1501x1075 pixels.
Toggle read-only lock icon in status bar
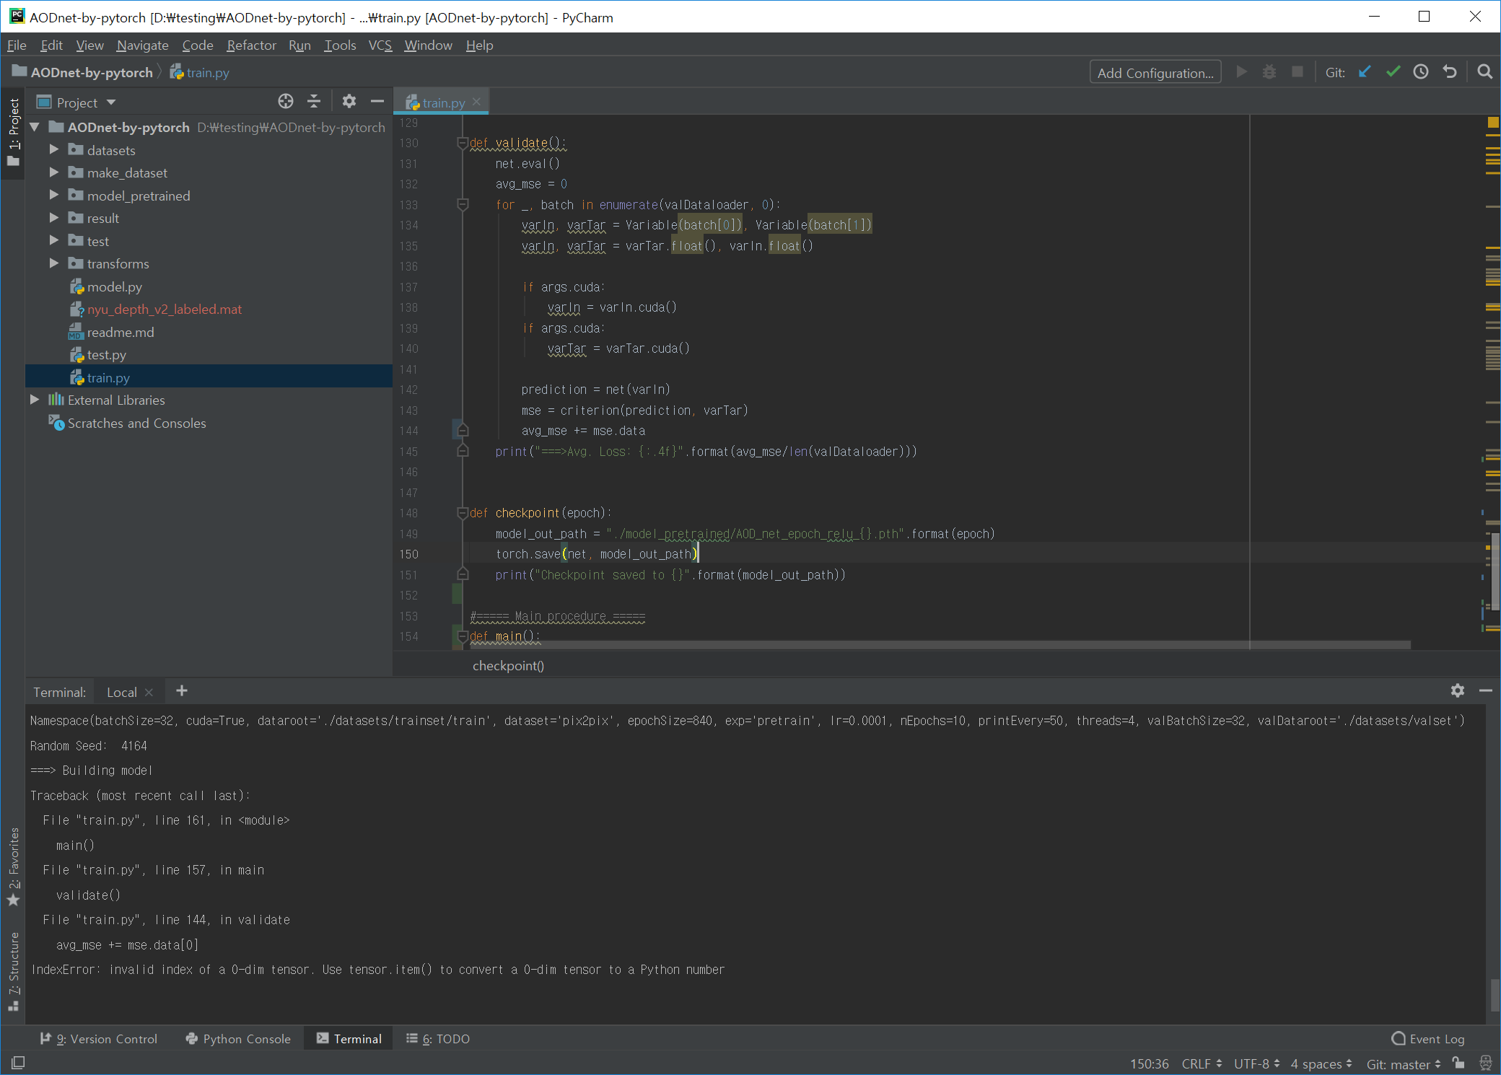click(1458, 1063)
